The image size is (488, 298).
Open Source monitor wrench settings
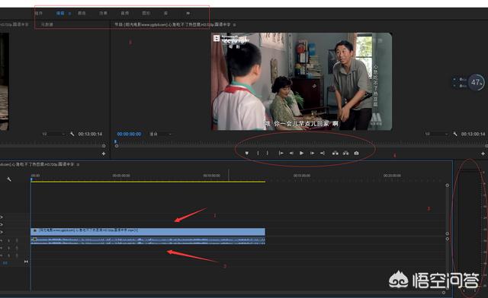72,134
